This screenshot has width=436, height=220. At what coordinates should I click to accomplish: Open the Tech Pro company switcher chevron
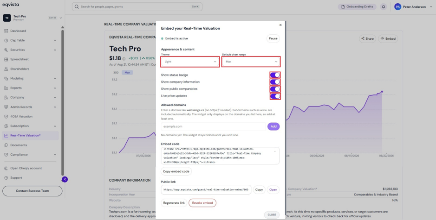[61, 18]
